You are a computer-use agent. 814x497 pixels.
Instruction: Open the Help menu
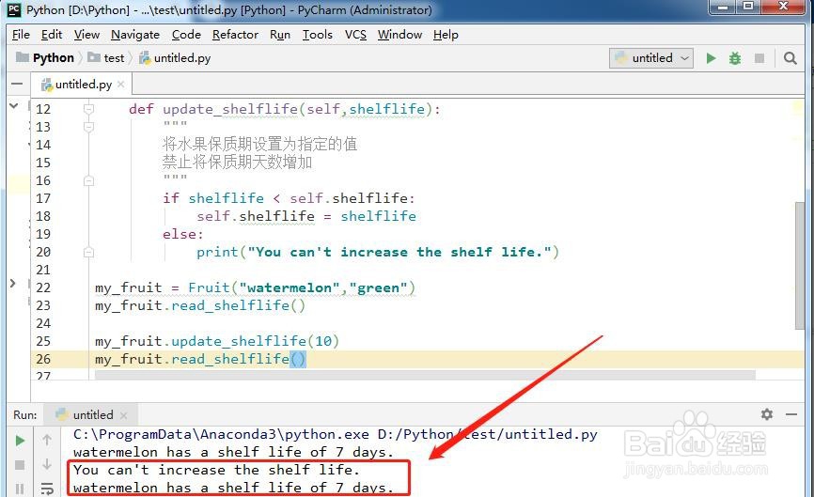click(x=446, y=35)
